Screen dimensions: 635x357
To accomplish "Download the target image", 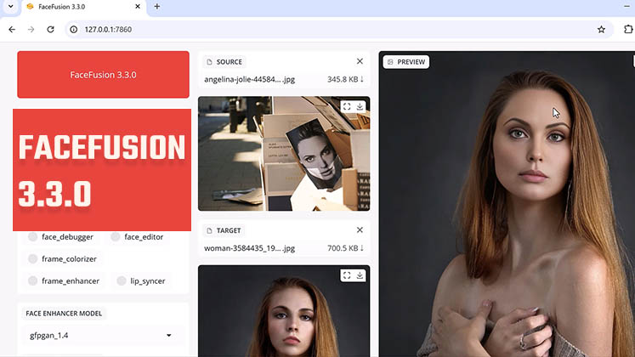I will [x=360, y=275].
